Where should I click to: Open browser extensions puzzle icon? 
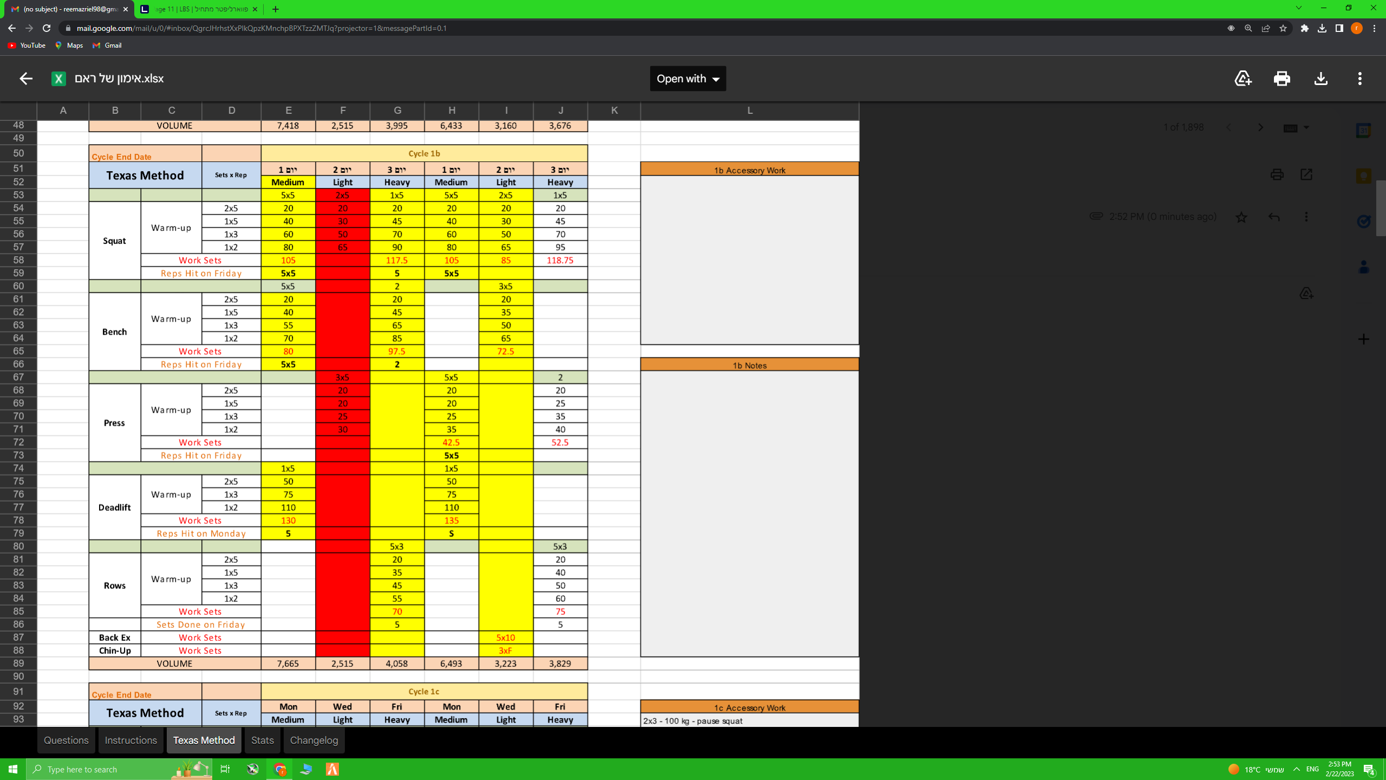[1305, 28]
